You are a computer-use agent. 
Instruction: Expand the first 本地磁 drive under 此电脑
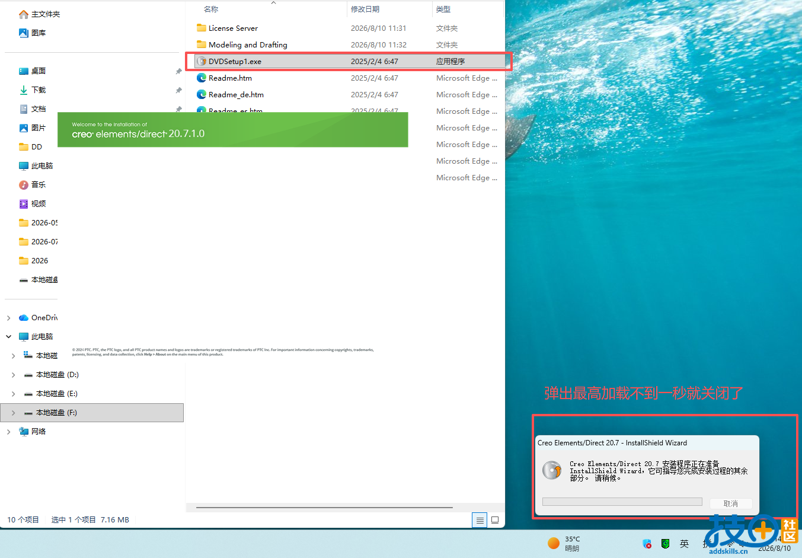pyautogui.click(x=13, y=356)
